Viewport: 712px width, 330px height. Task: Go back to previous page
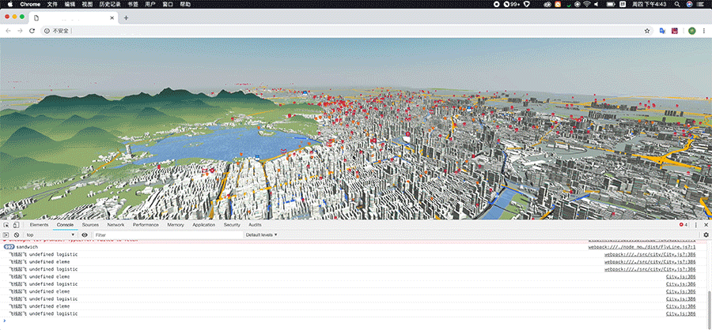9,31
